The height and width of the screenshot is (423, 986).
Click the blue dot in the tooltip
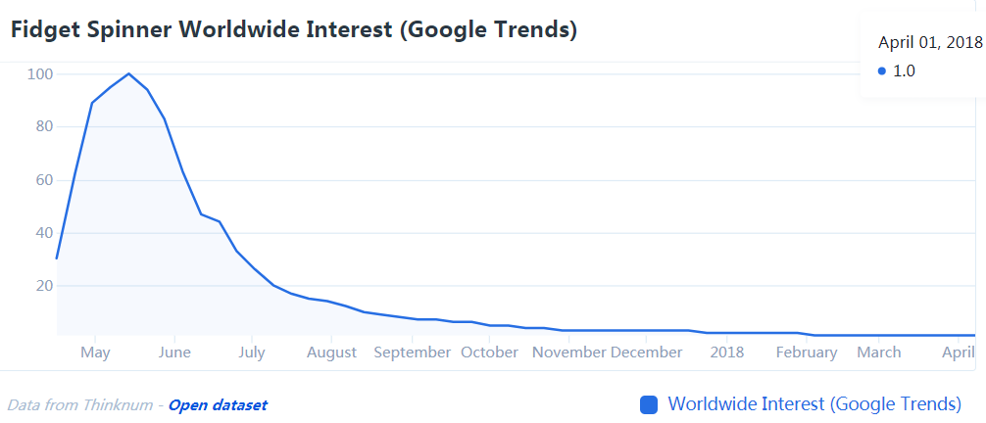(x=882, y=70)
